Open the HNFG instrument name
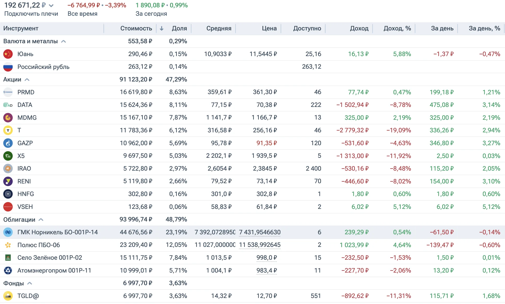Screen dimensions: 505x304 click(x=26, y=194)
